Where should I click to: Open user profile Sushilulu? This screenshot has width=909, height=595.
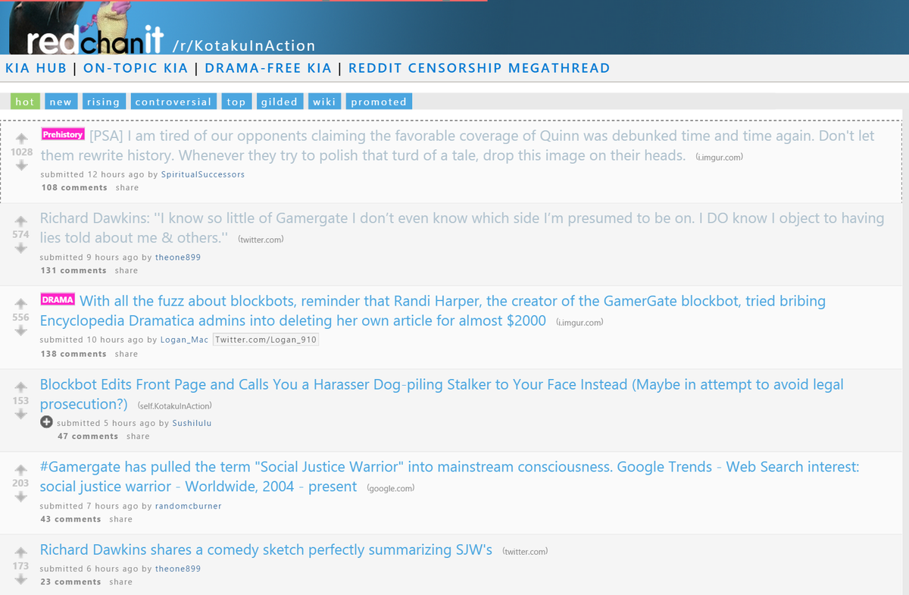pos(192,423)
